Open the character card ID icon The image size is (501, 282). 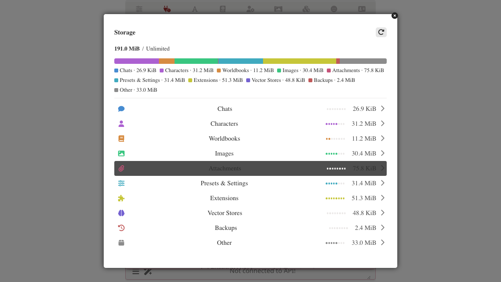[x=362, y=9]
